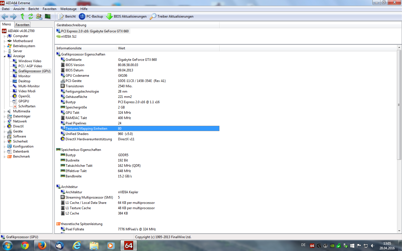The height and width of the screenshot is (251, 402).
Task: Select the Sicherheit tree item
Action: pos(20,141)
